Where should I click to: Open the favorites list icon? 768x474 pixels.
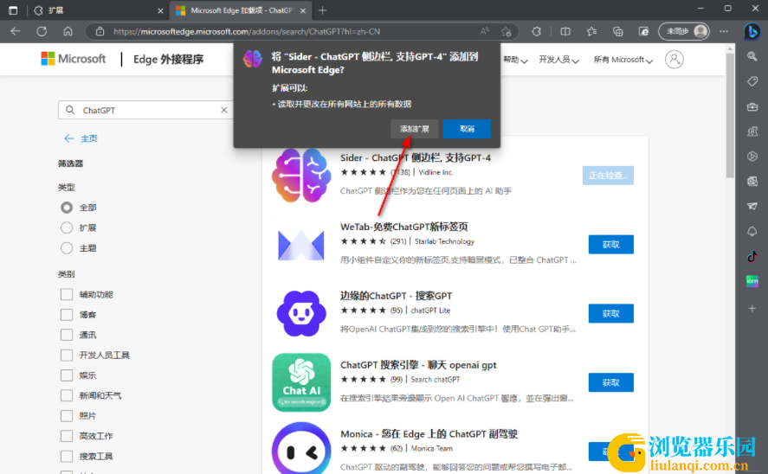click(591, 31)
